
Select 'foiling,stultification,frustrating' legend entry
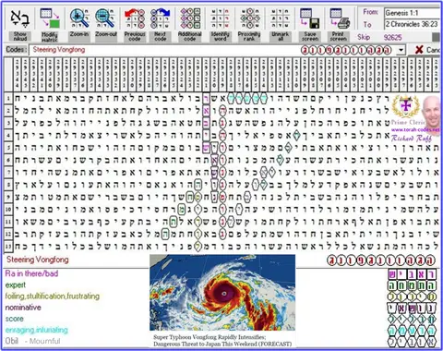pyautogui.click(x=53, y=297)
